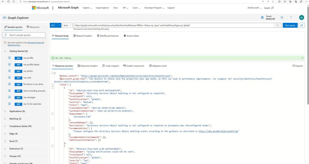Expand the Edge (4) category
The height and width of the screenshot is (164, 309).
point(5,134)
